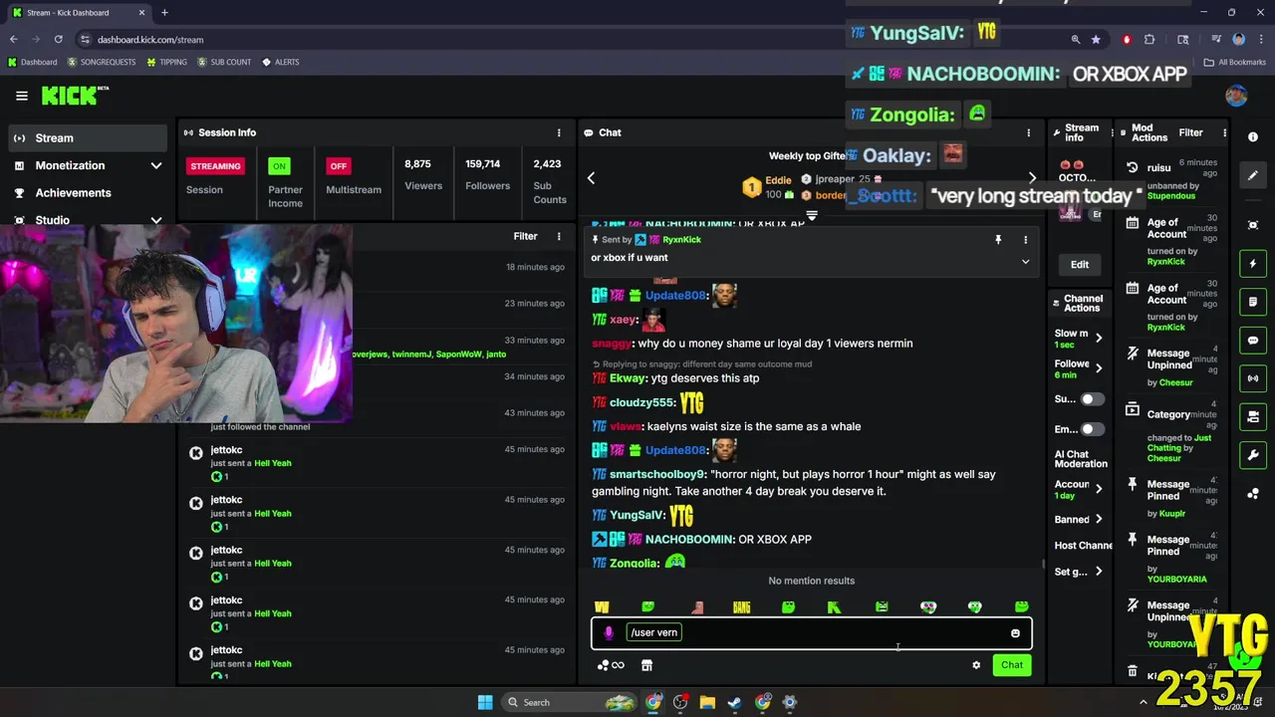Expand the pinned message chevron

(x=1025, y=262)
